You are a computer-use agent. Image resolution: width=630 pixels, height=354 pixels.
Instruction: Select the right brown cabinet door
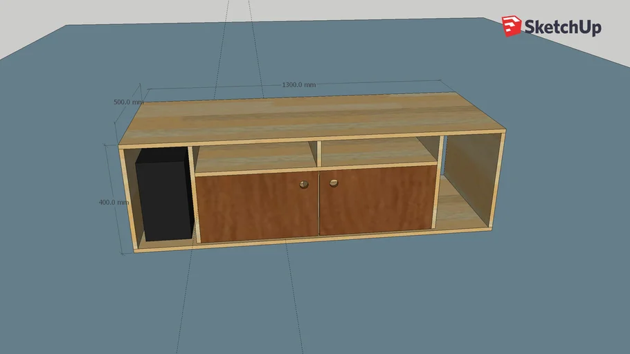pos(377,200)
